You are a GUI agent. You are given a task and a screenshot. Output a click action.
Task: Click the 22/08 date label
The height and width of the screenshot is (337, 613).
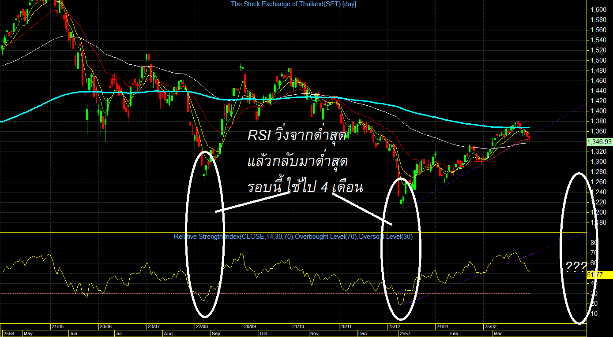[x=203, y=327]
